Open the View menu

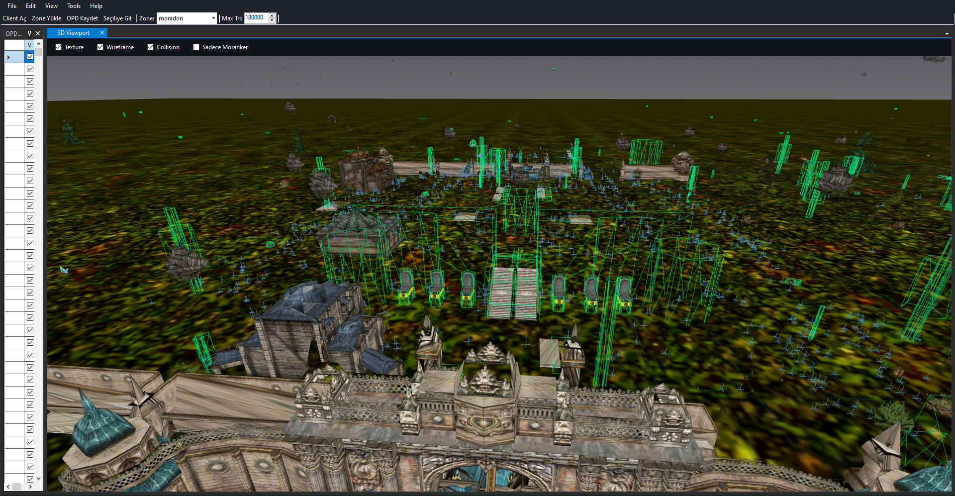coord(51,6)
